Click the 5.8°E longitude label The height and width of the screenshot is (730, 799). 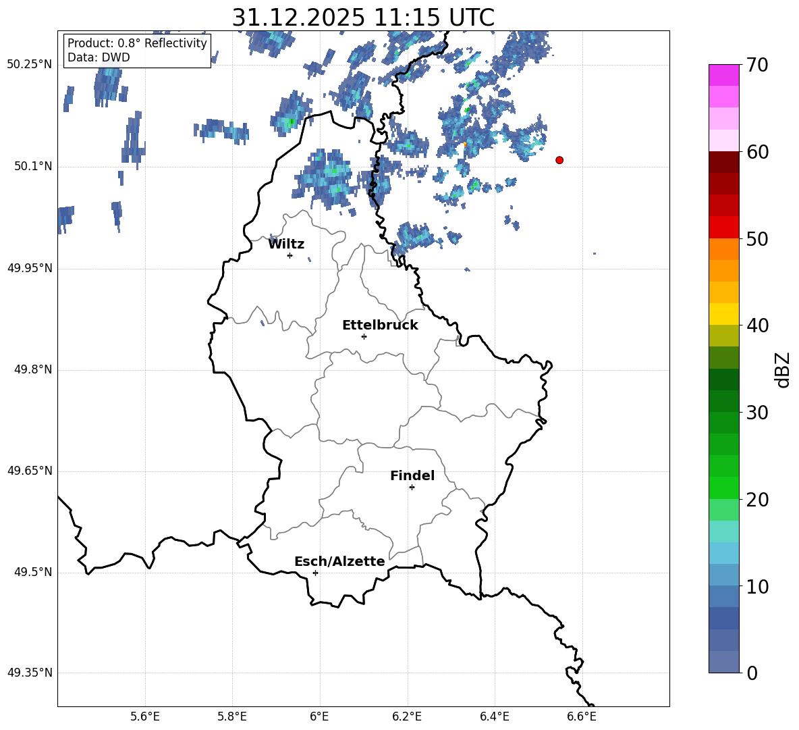232,716
